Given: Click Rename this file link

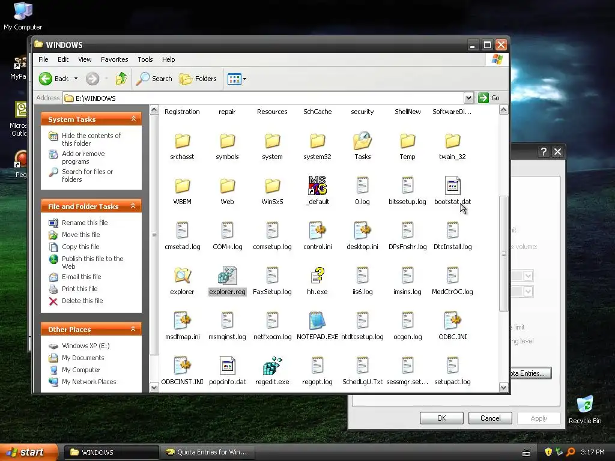Looking at the screenshot, I should pos(84,223).
